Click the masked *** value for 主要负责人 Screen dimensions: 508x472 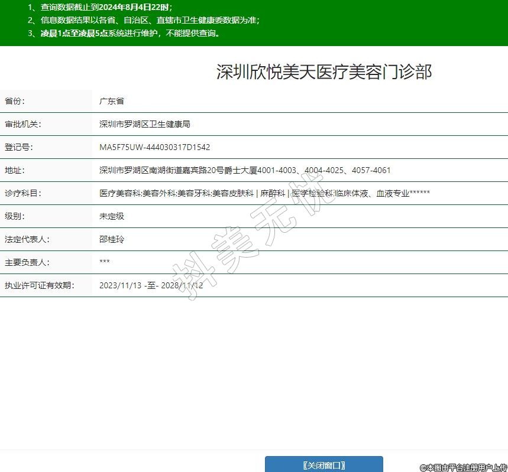pos(105,262)
